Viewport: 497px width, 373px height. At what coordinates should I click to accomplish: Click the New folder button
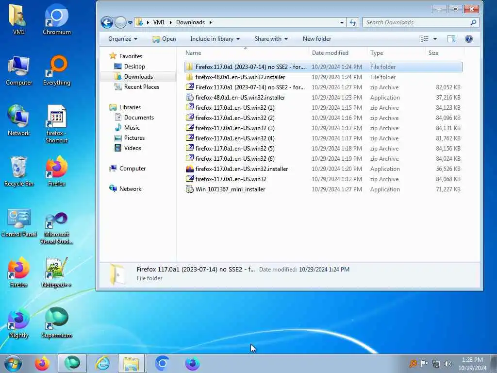pyautogui.click(x=316, y=39)
